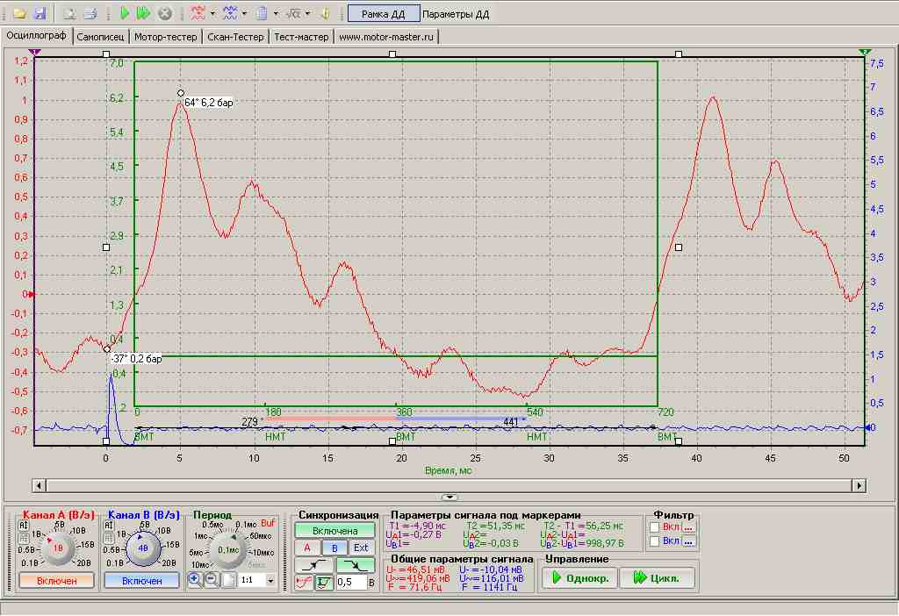Viewport: 899px width, 616px height.
Task: Save the recording with the floppy disk icon
Action: (39, 13)
